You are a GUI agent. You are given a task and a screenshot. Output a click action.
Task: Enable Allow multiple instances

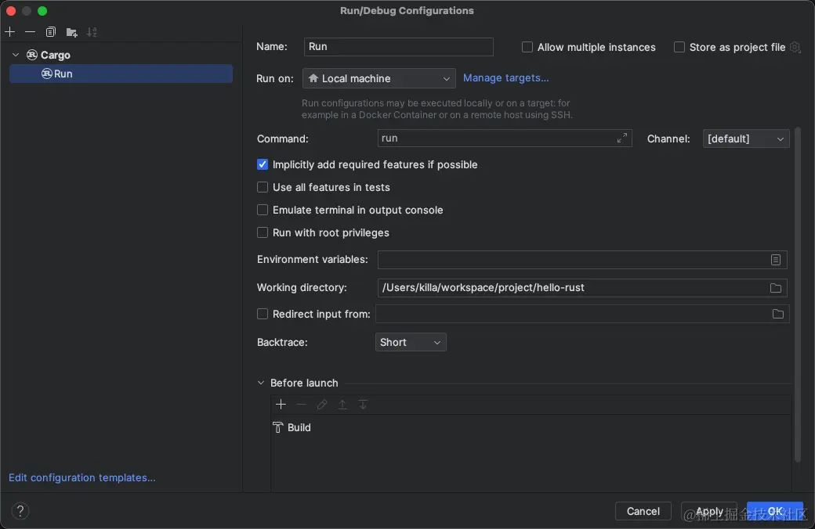pyautogui.click(x=527, y=47)
